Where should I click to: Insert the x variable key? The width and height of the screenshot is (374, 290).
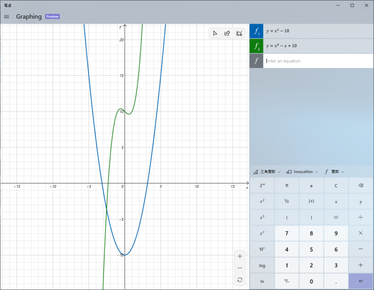(x=336, y=202)
